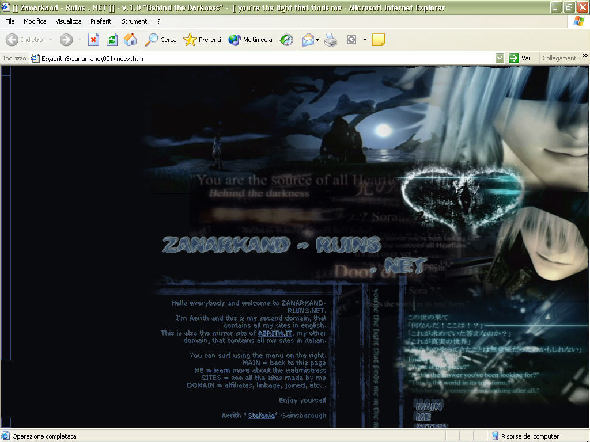Screen dimensions: 590x442
Task: Click Risorse del computer zone indicator
Action: [525, 436]
